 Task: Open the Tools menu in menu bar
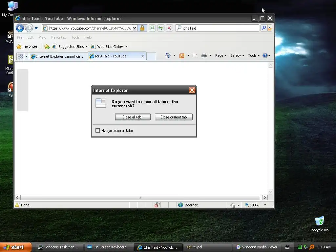(x=75, y=37)
